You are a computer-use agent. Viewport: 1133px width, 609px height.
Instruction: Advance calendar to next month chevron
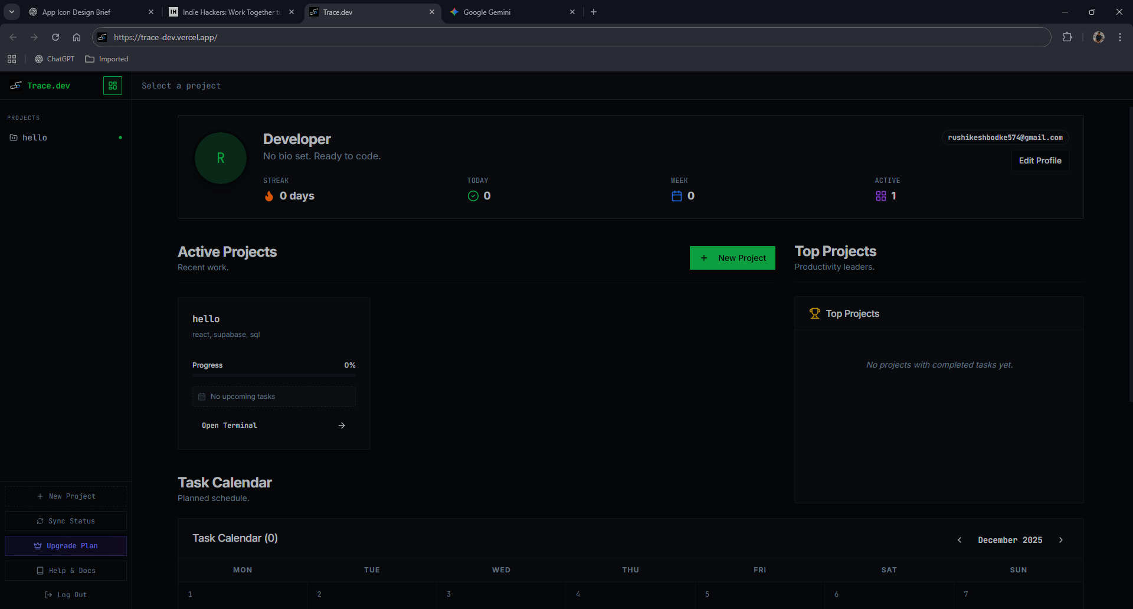point(1061,539)
